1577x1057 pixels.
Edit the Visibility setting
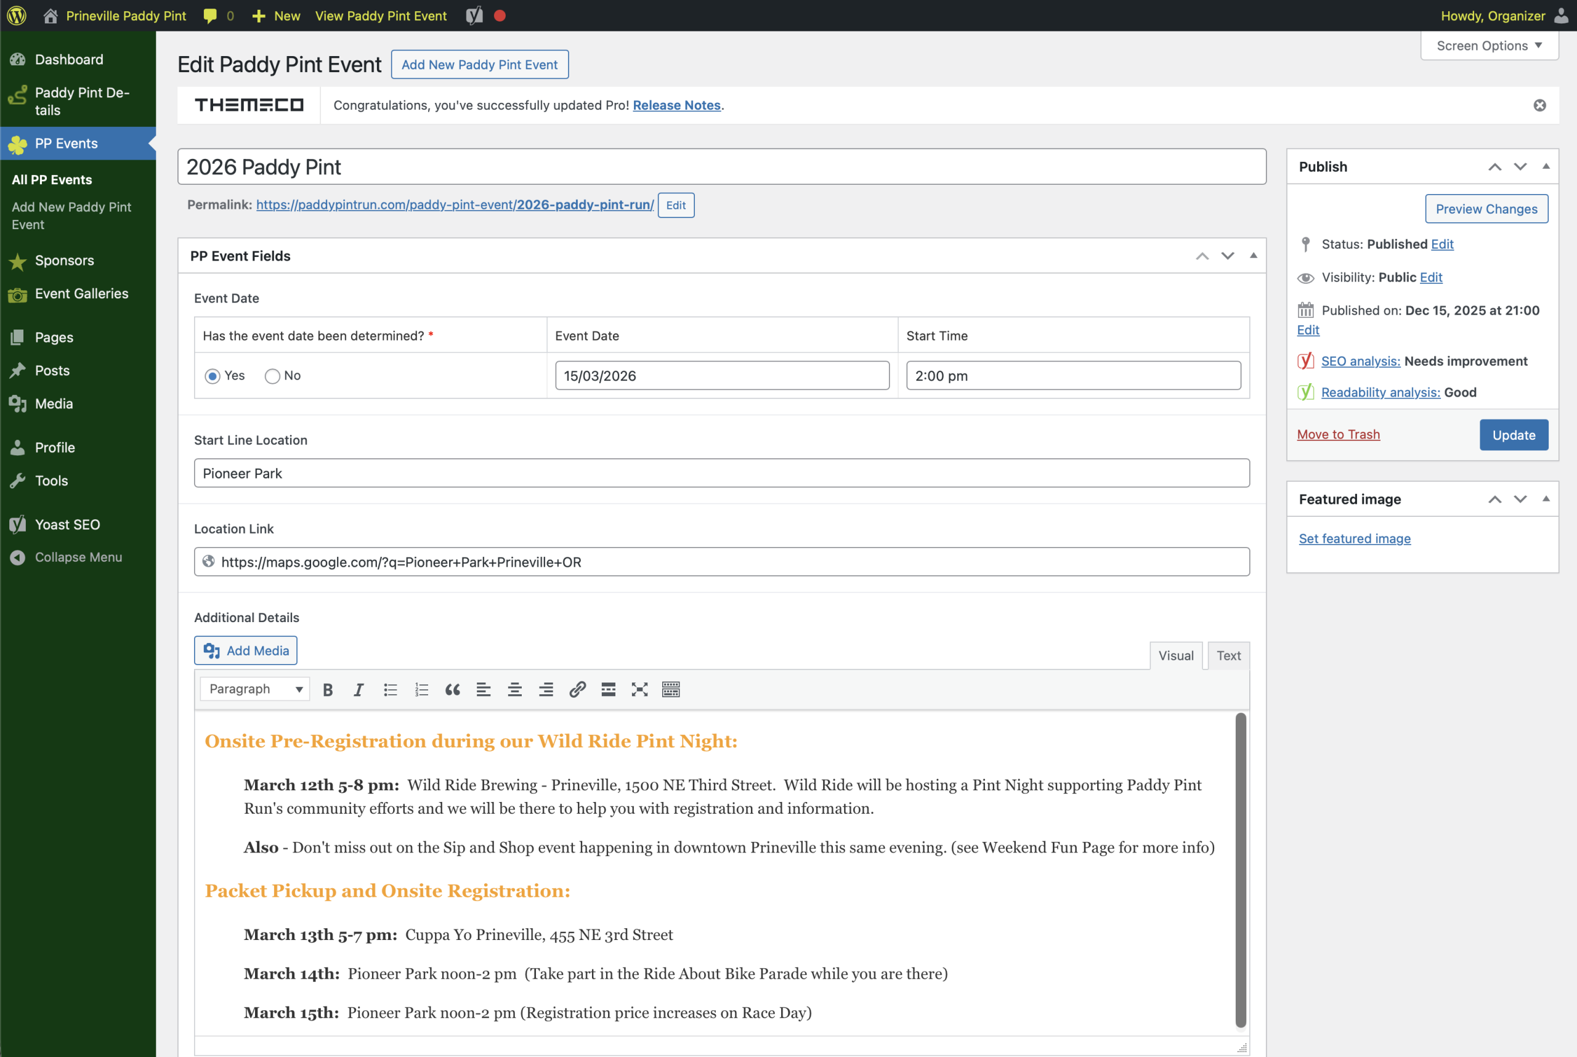pos(1430,277)
